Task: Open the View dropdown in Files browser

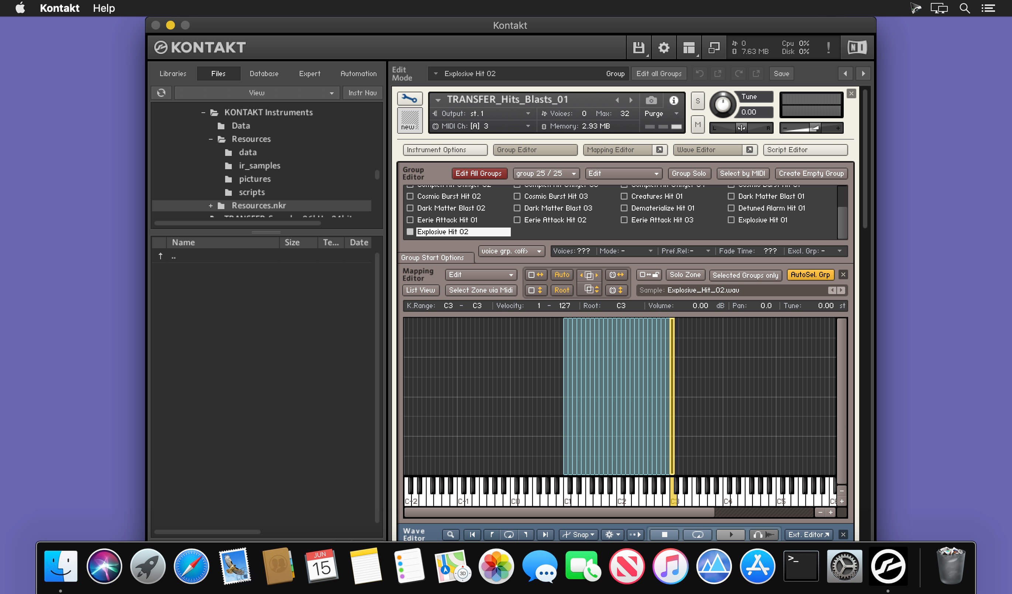Action: pyautogui.click(x=257, y=93)
